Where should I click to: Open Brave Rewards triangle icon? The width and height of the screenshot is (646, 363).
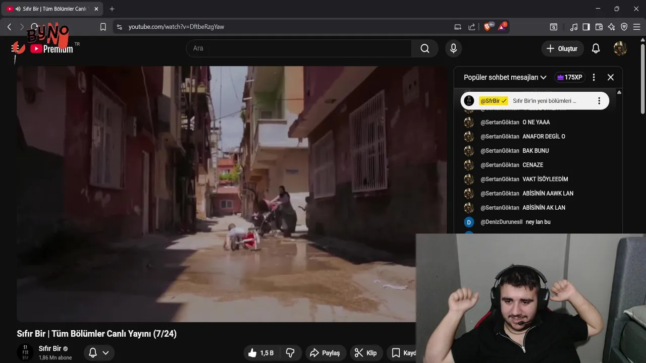502,27
